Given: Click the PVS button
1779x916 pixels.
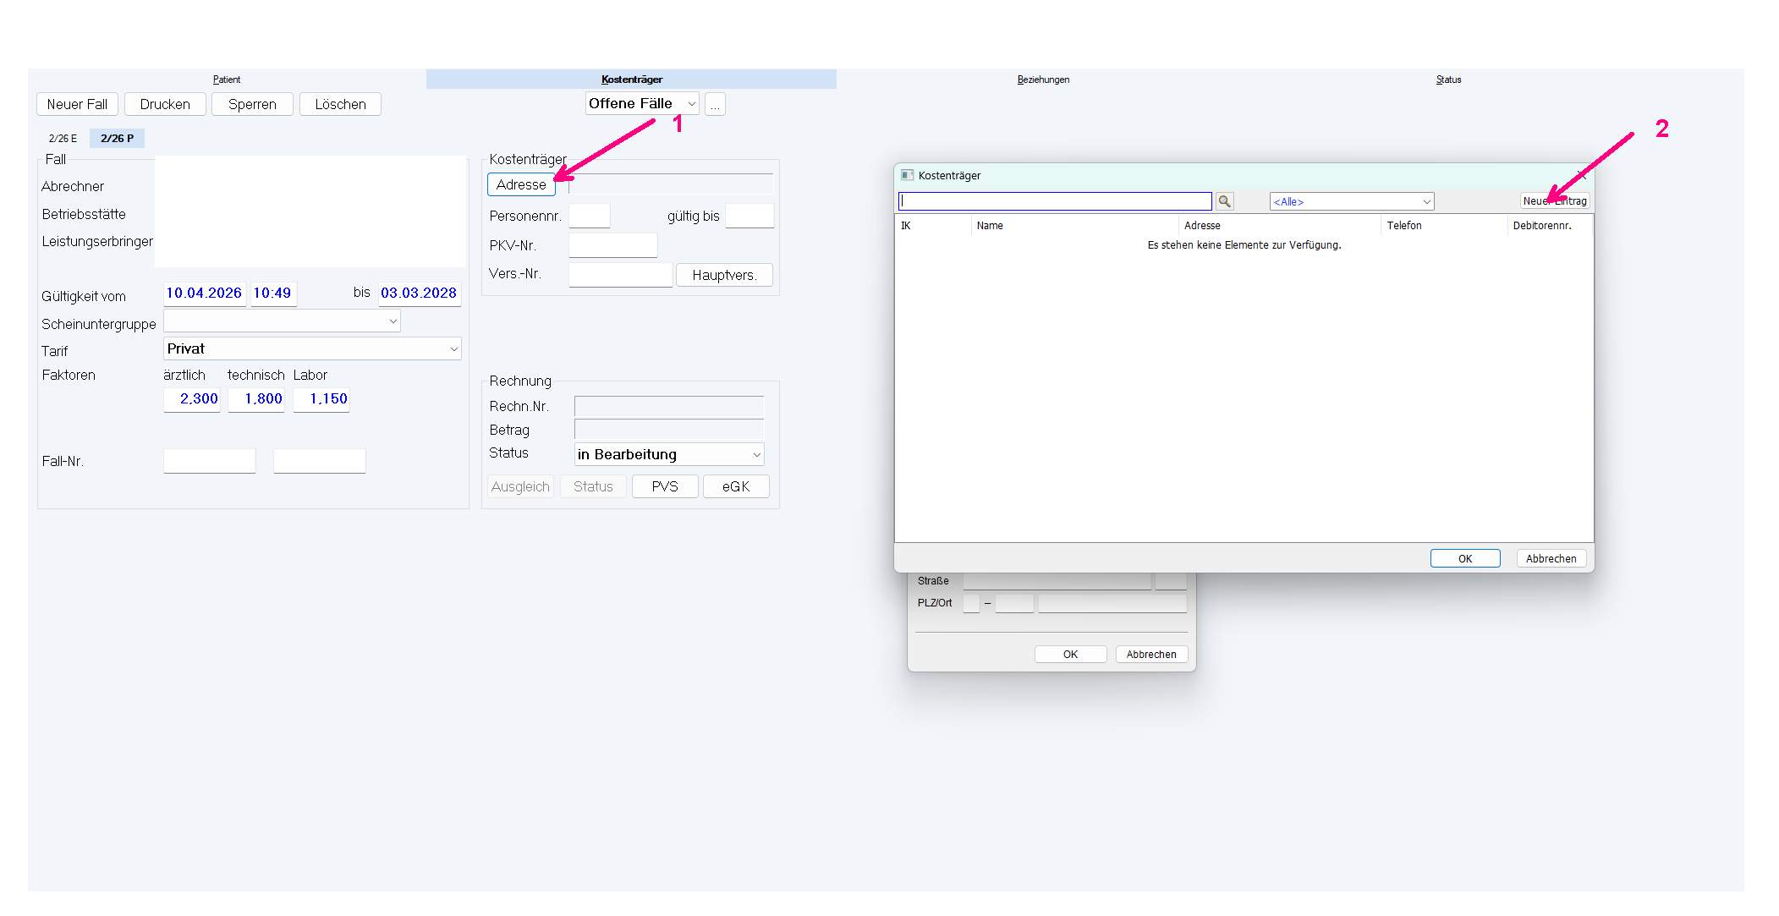Looking at the screenshot, I should pyautogui.click(x=665, y=486).
